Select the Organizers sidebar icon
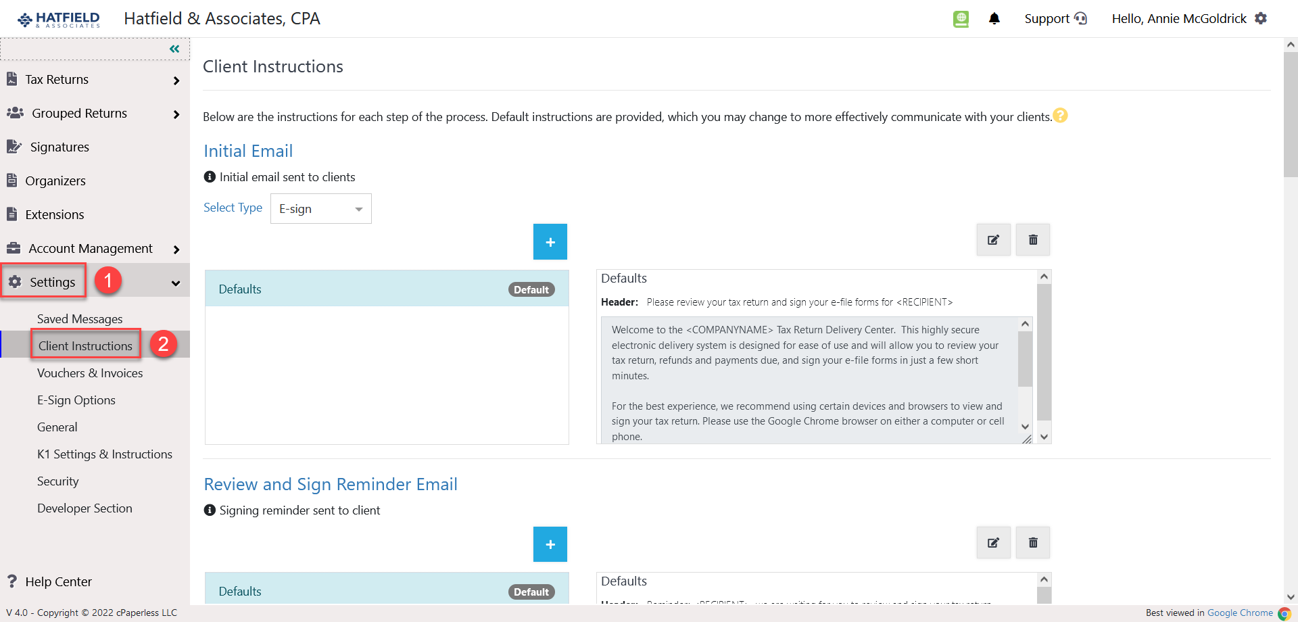This screenshot has height=622, width=1298. click(x=12, y=180)
